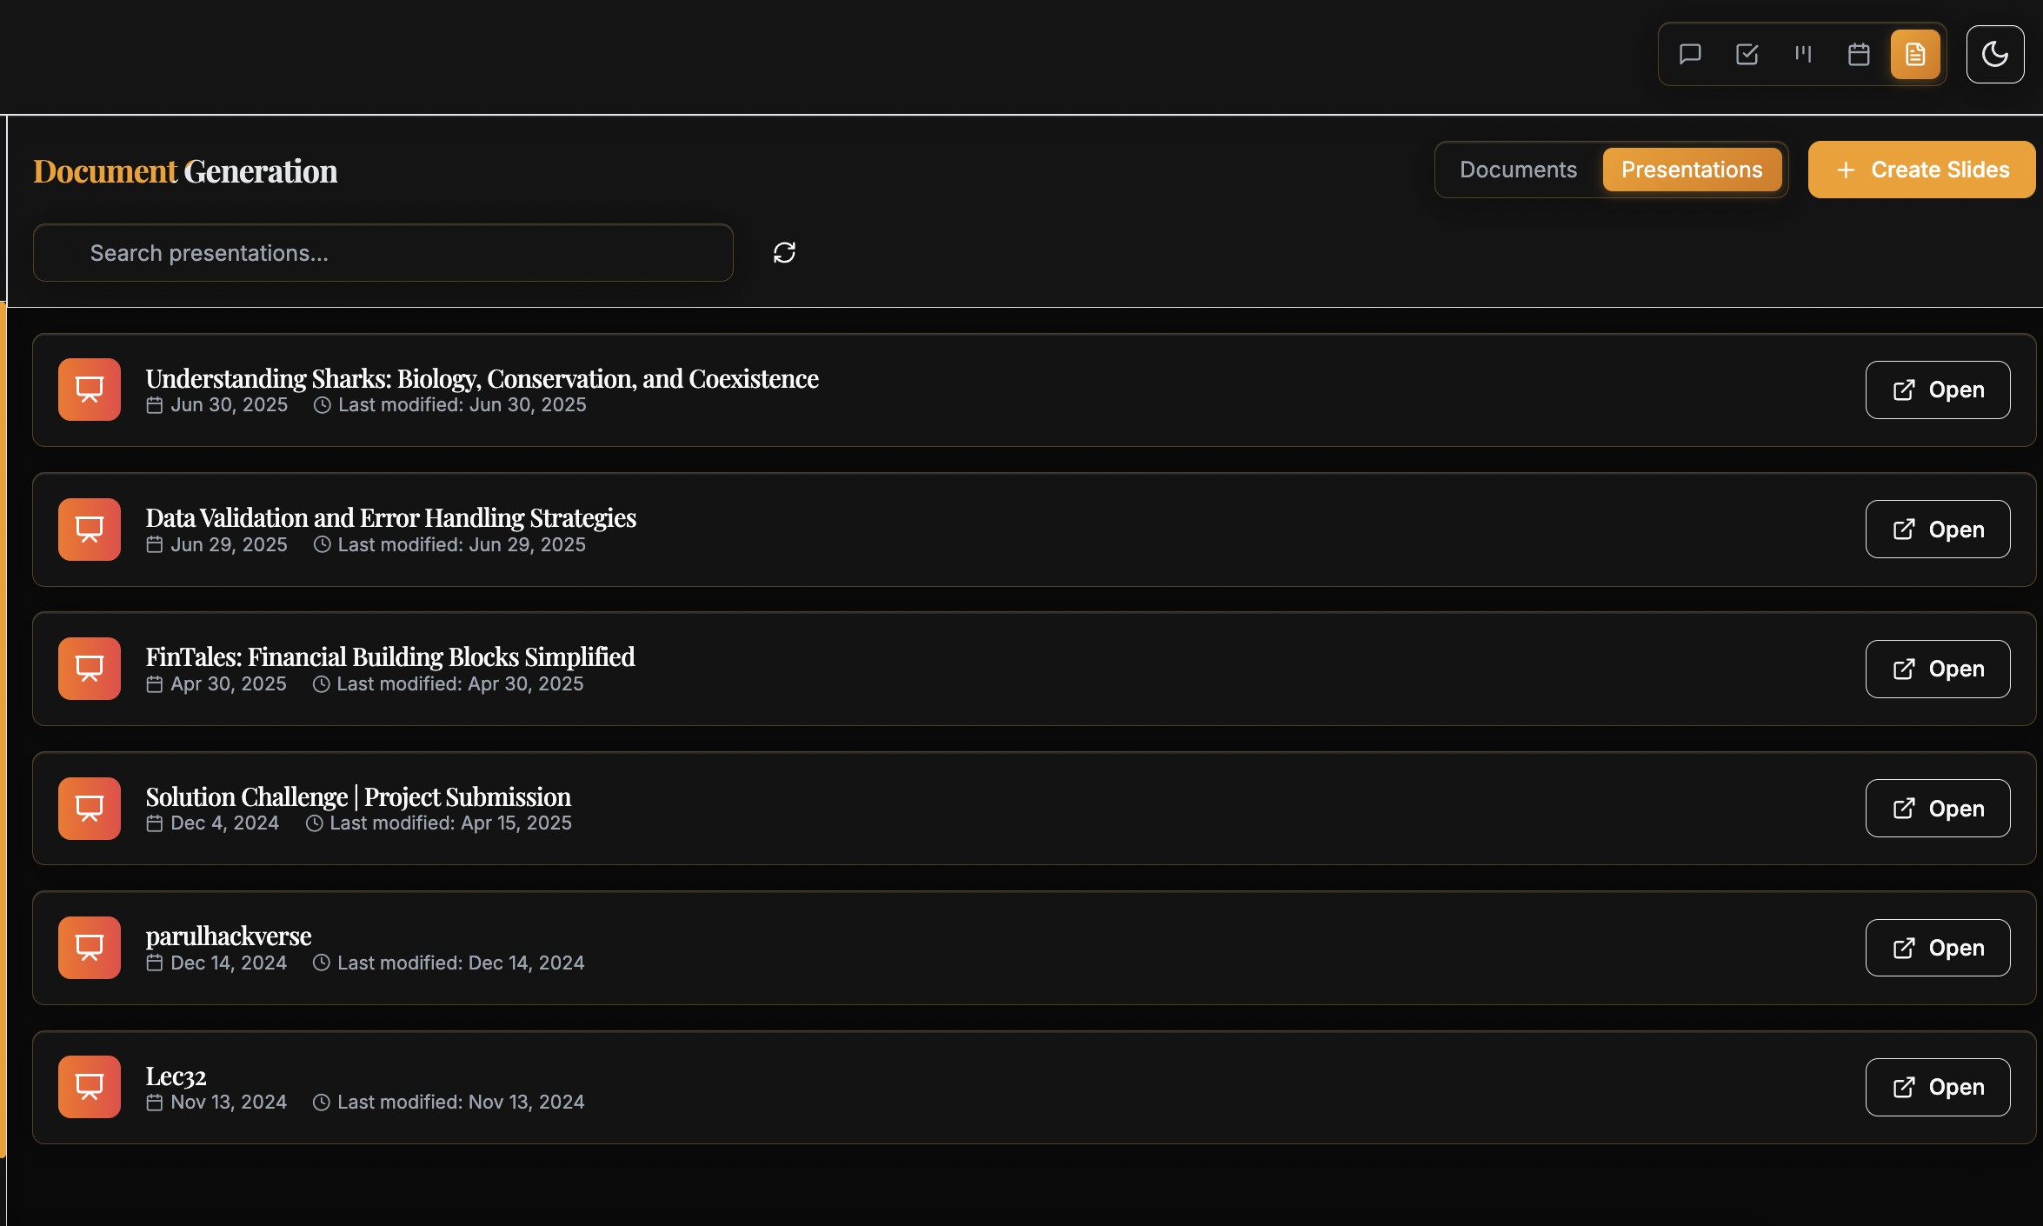Click the Create Slides button
2043x1226 pixels.
pyautogui.click(x=1921, y=170)
